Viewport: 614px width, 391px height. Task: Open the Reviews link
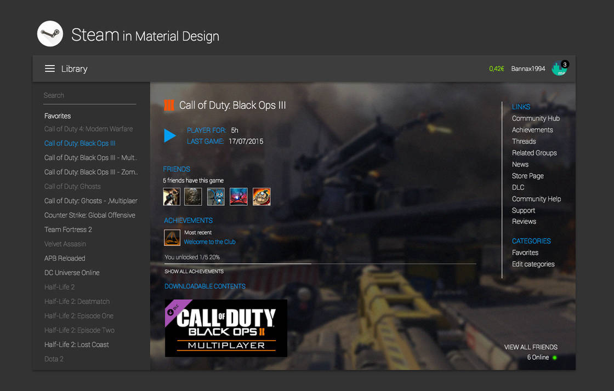(x=524, y=222)
